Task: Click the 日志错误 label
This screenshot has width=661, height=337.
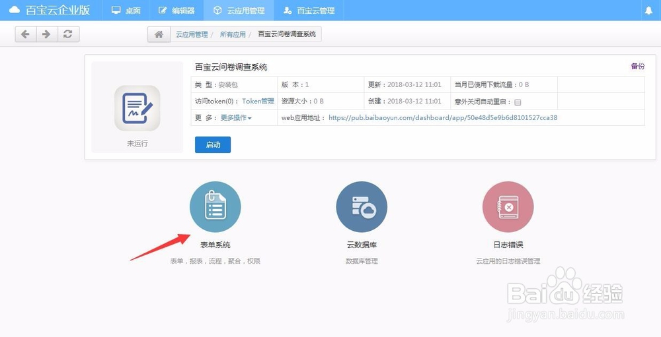Action: pos(508,245)
